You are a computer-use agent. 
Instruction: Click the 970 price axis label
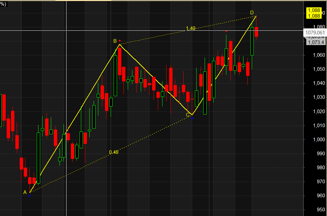pos(321,182)
